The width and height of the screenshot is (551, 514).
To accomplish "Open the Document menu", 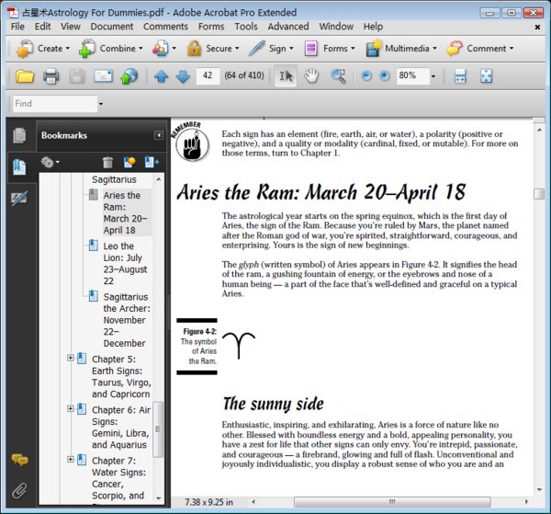I will coord(112,27).
